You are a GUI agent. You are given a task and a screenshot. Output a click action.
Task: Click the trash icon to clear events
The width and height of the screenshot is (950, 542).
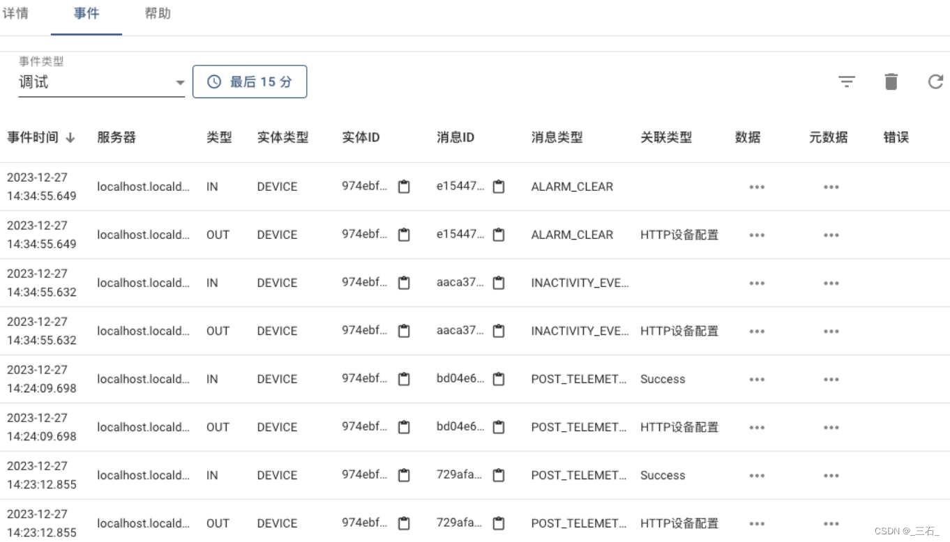891,82
